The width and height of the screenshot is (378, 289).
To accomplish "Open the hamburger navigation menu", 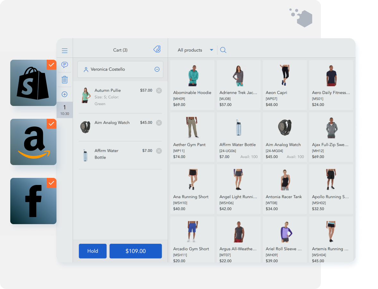I will pos(64,50).
